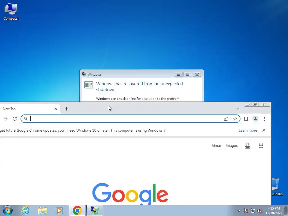Open the taskbar clock showing 4:15 PM

pos(274,211)
